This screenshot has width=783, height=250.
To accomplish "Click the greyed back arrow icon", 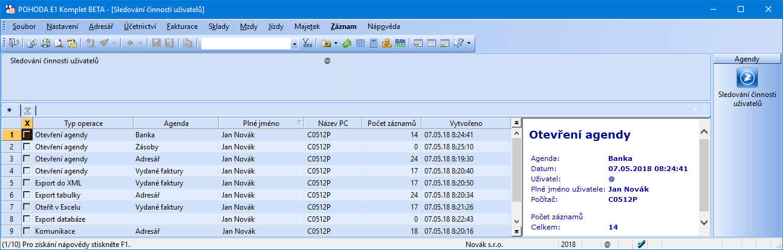I will [130, 43].
